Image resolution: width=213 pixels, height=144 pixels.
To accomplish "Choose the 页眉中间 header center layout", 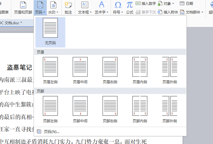I will [x=80, y=70].
